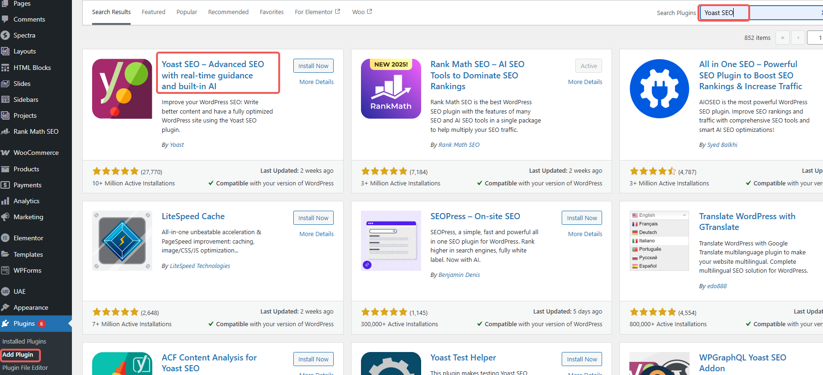This screenshot has height=375, width=823.
Task: Click the Elementor sidebar icon
Action: [x=5, y=238]
